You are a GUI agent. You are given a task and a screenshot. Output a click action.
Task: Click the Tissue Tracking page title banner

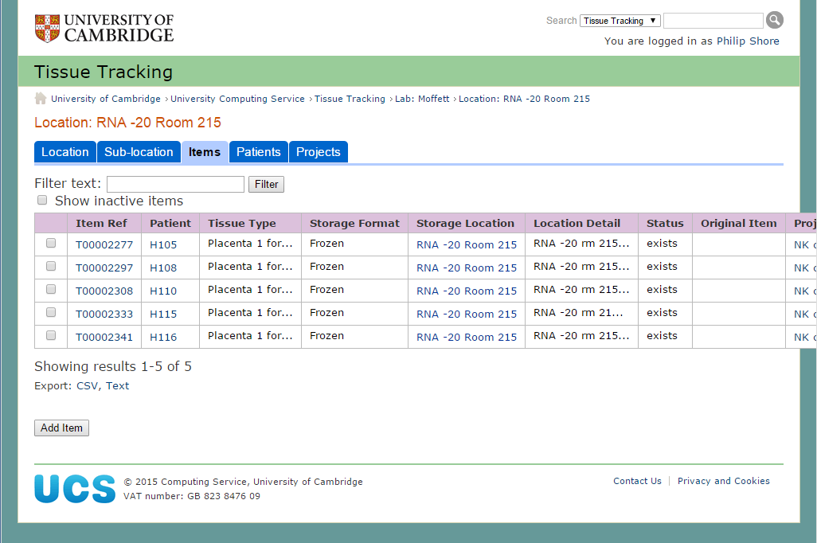(x=409, y=72)
